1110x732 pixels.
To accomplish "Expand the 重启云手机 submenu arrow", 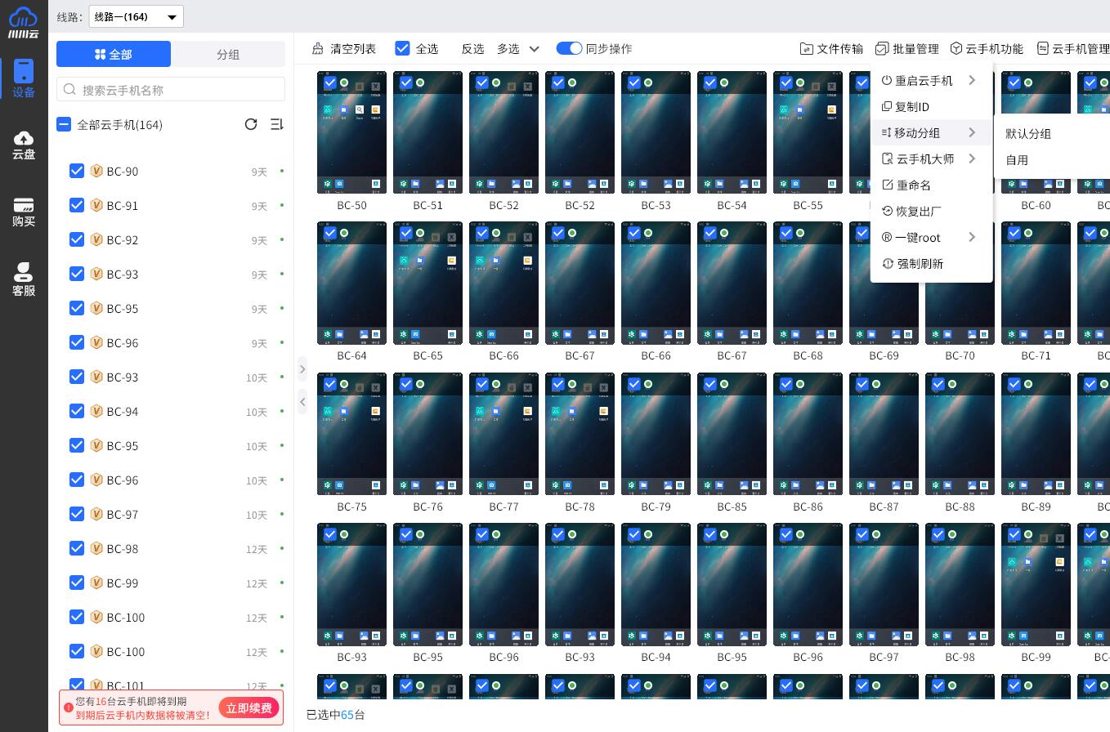I will click(x=972, y=80).
